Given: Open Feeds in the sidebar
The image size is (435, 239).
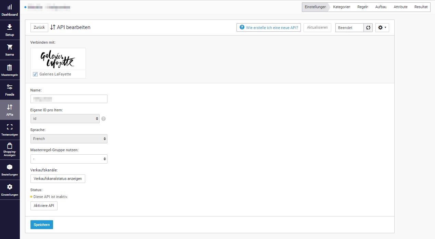Looking at the screenshot, I should [10, 87].
